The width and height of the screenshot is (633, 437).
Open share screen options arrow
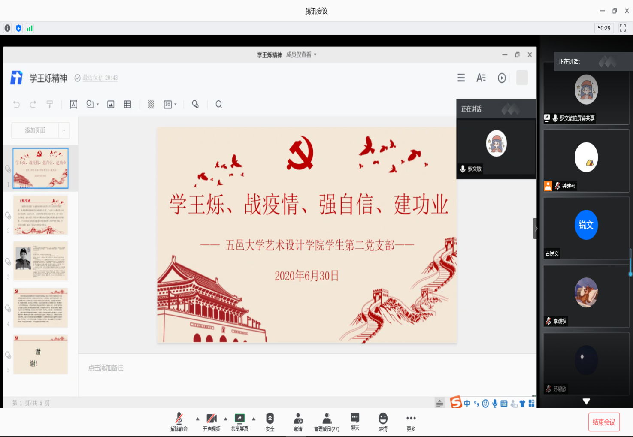point(254,419)
